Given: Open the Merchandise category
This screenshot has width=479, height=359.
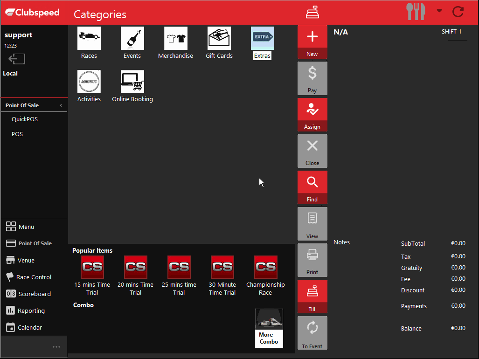Looking at the screenshot, I should pos(176,43).
